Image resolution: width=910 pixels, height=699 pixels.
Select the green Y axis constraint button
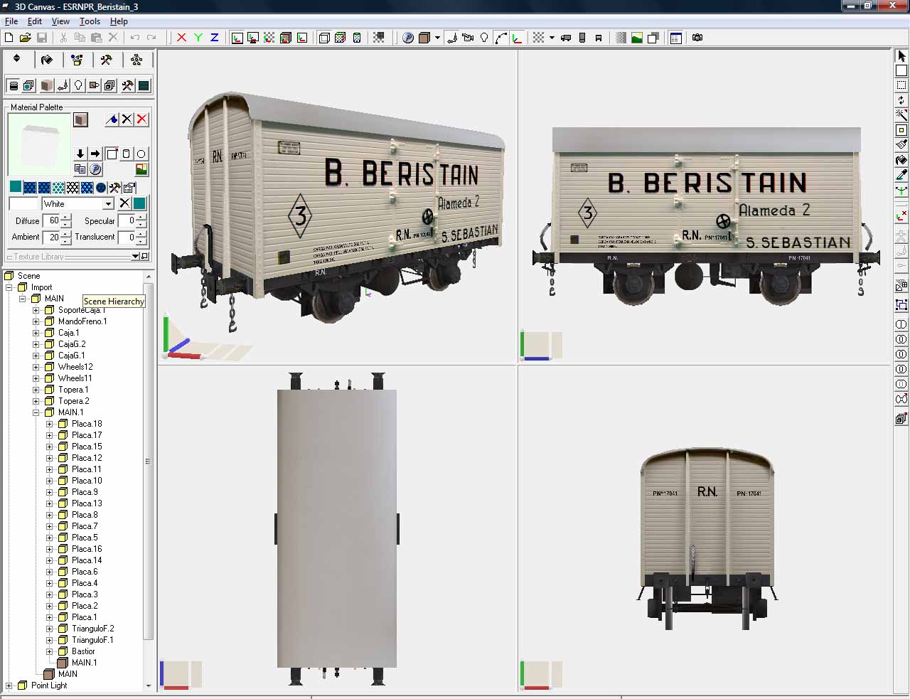coord(198,38)
